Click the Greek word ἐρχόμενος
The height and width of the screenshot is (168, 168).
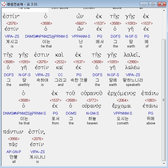click(122, 93)
